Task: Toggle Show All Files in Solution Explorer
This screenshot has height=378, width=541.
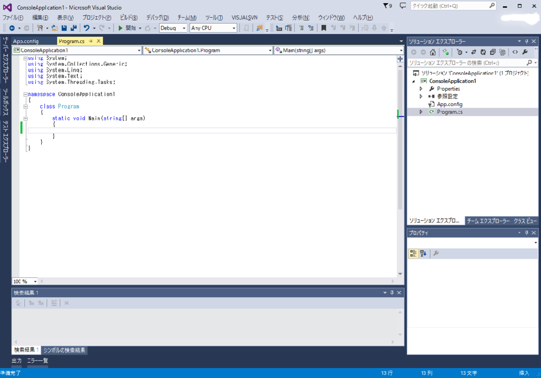Action: click(x=502, y=52)
